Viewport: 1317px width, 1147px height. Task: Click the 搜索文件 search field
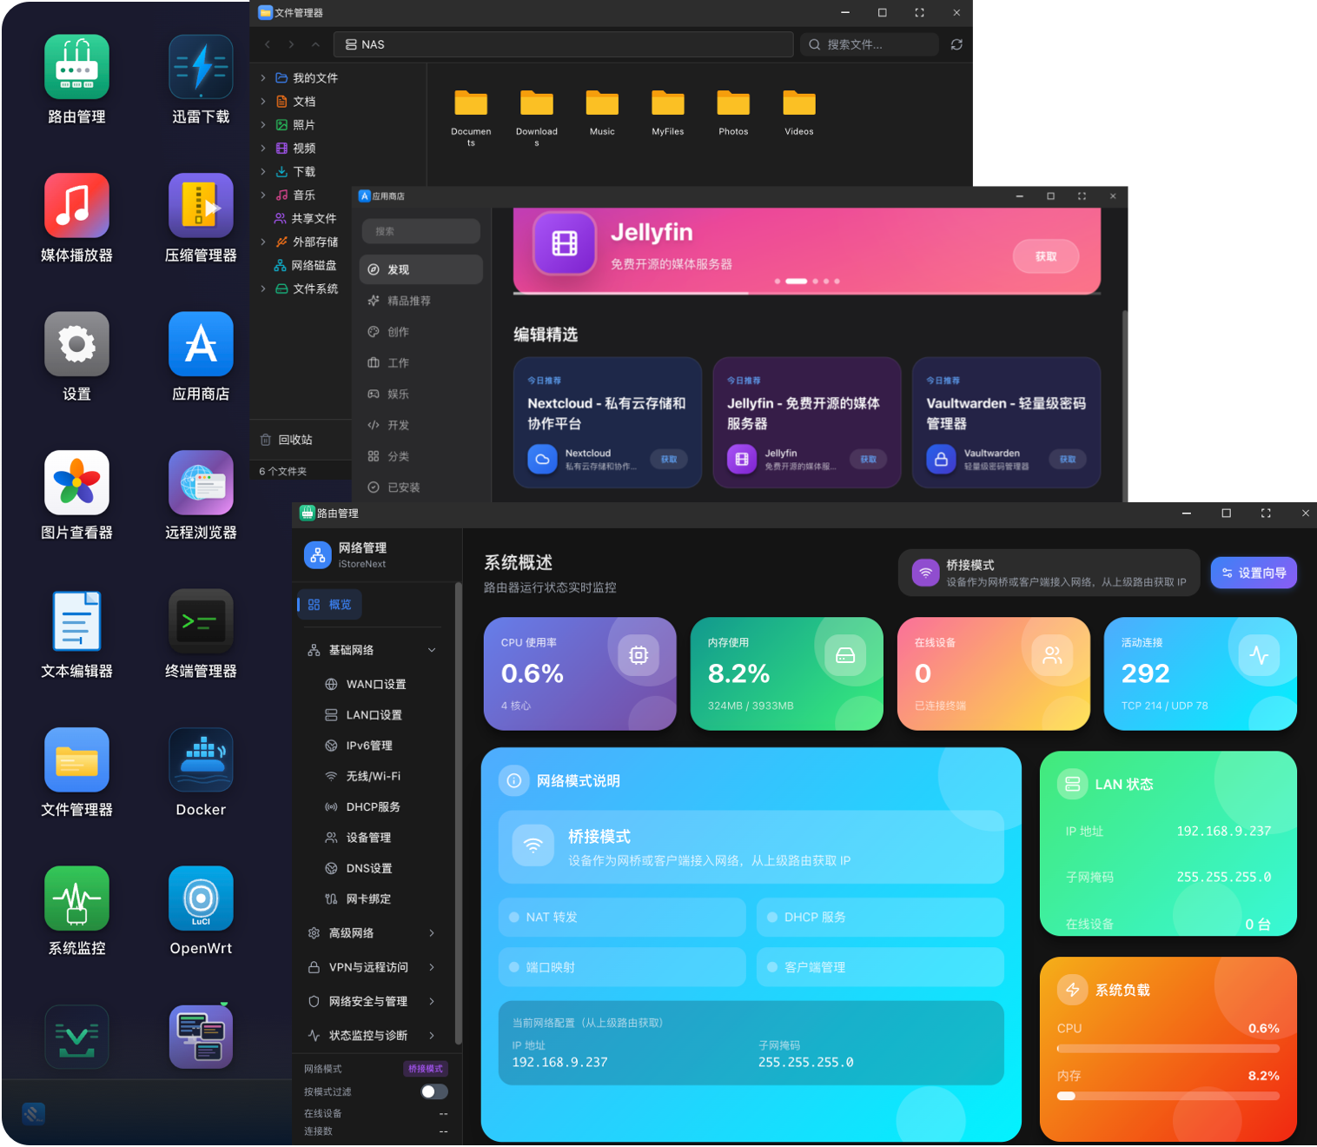[869, 44]
